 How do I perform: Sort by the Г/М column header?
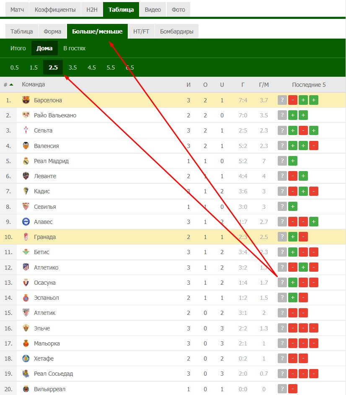264,85
